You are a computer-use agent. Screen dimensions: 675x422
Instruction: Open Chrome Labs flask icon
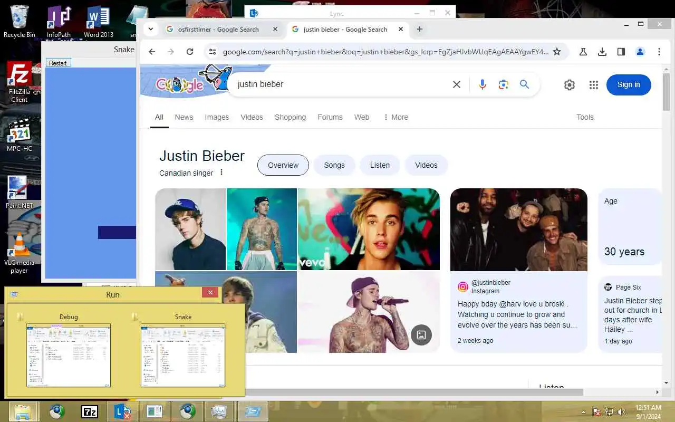[583, 52]
